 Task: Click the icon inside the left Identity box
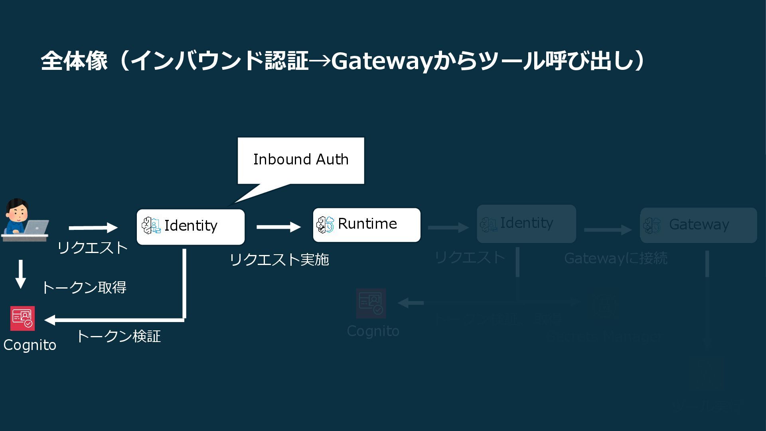(x=151, y=225)
